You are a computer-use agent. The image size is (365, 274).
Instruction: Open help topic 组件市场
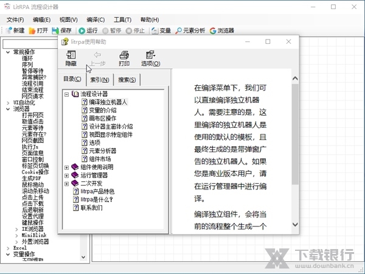[x=100, y=159]
